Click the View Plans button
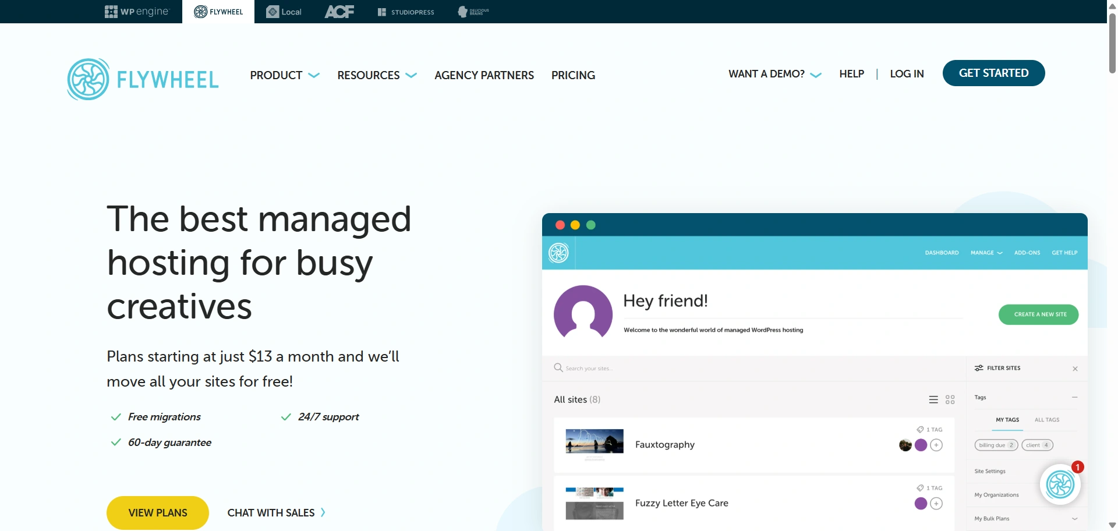This screenshot has height=531, width=1118. [x=158, y=513]
